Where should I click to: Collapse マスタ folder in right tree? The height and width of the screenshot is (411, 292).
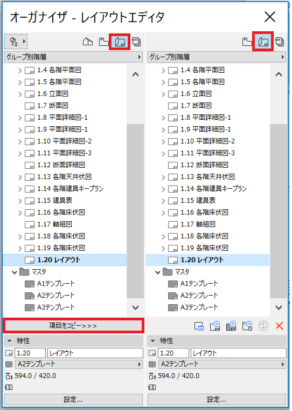coord(158,272)
